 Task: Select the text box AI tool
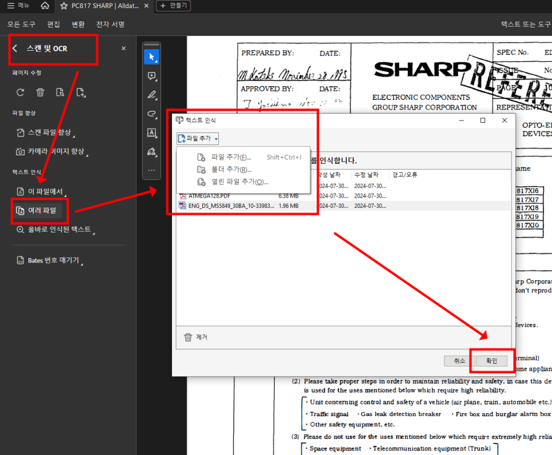point(152,132)
